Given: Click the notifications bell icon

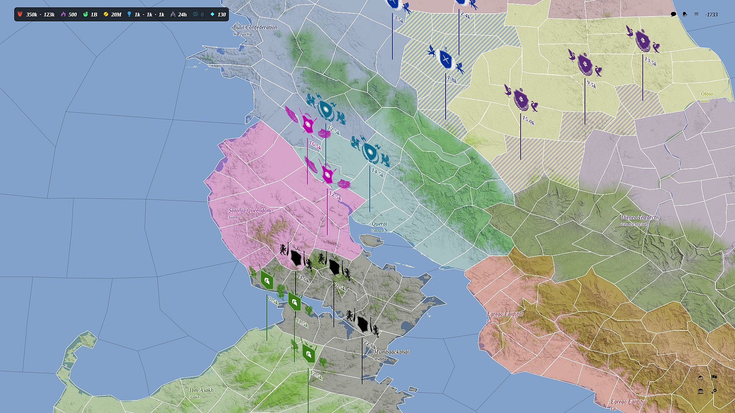Looking at the screenshot, I should [x=685, y=14].
